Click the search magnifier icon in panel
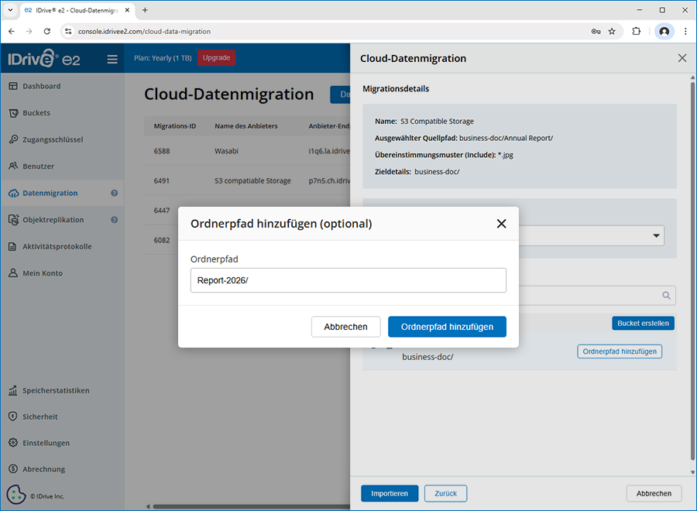This screenshot has width=697, height=511. (x=666, y=295)
